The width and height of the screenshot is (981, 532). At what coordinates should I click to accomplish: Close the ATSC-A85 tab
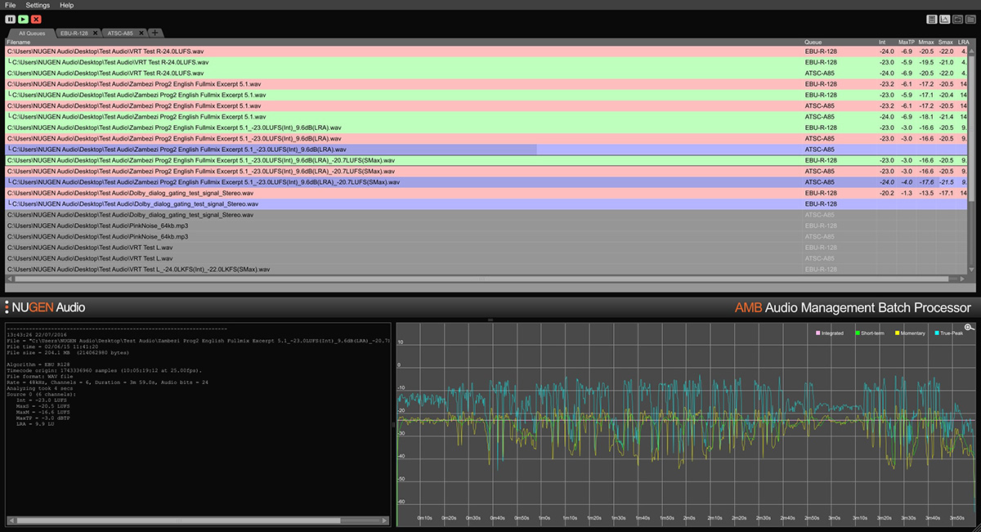click(141, 33)
